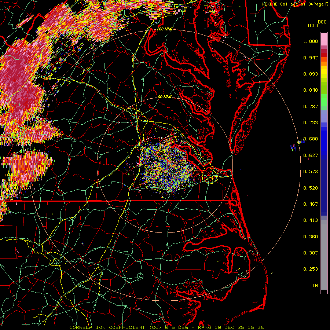Select the 0.947 color scale value

(311, 58)
